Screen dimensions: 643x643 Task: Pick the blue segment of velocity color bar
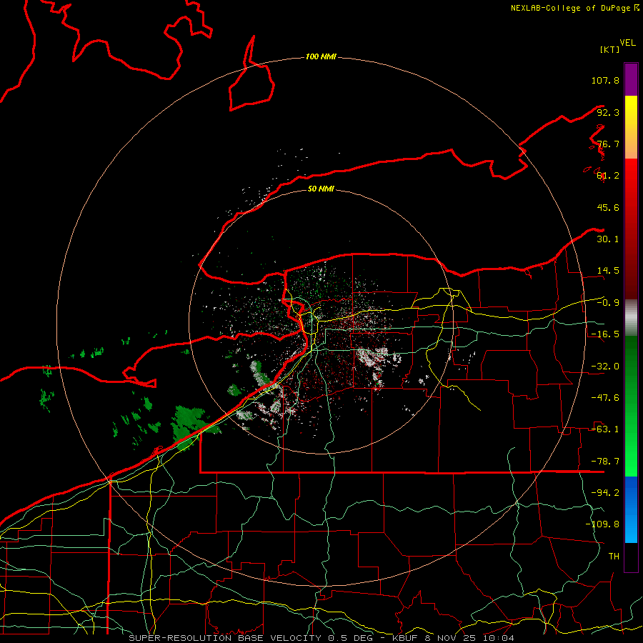point(631,509)
